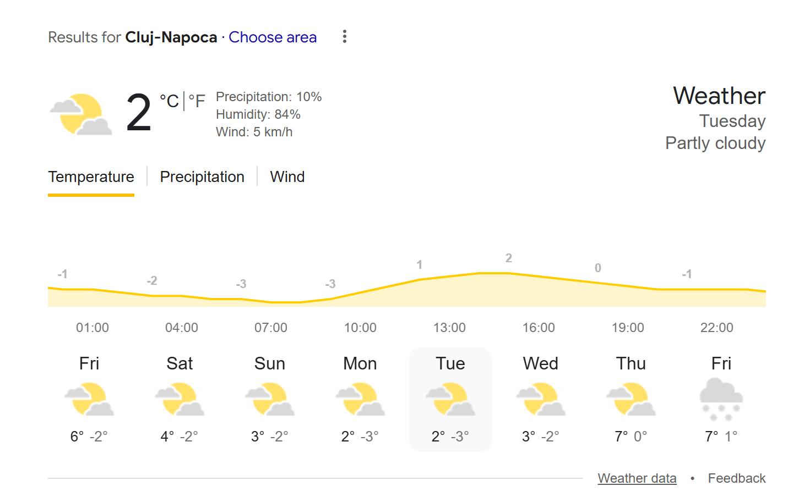Select Monday's partly cloudy forecast icon
The image size is (799, 497).
coord(360,399)
